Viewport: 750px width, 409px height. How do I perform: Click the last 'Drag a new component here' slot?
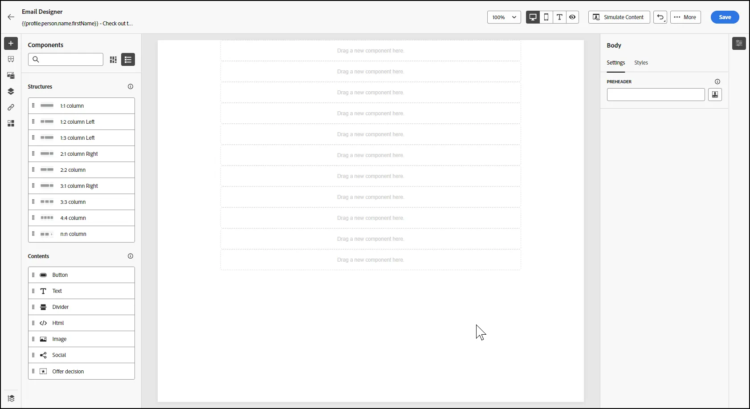[371, 260]
